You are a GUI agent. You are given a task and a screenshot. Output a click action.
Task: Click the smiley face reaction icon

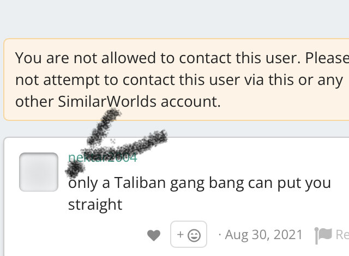pyautogui.click(x=194, y=235)
